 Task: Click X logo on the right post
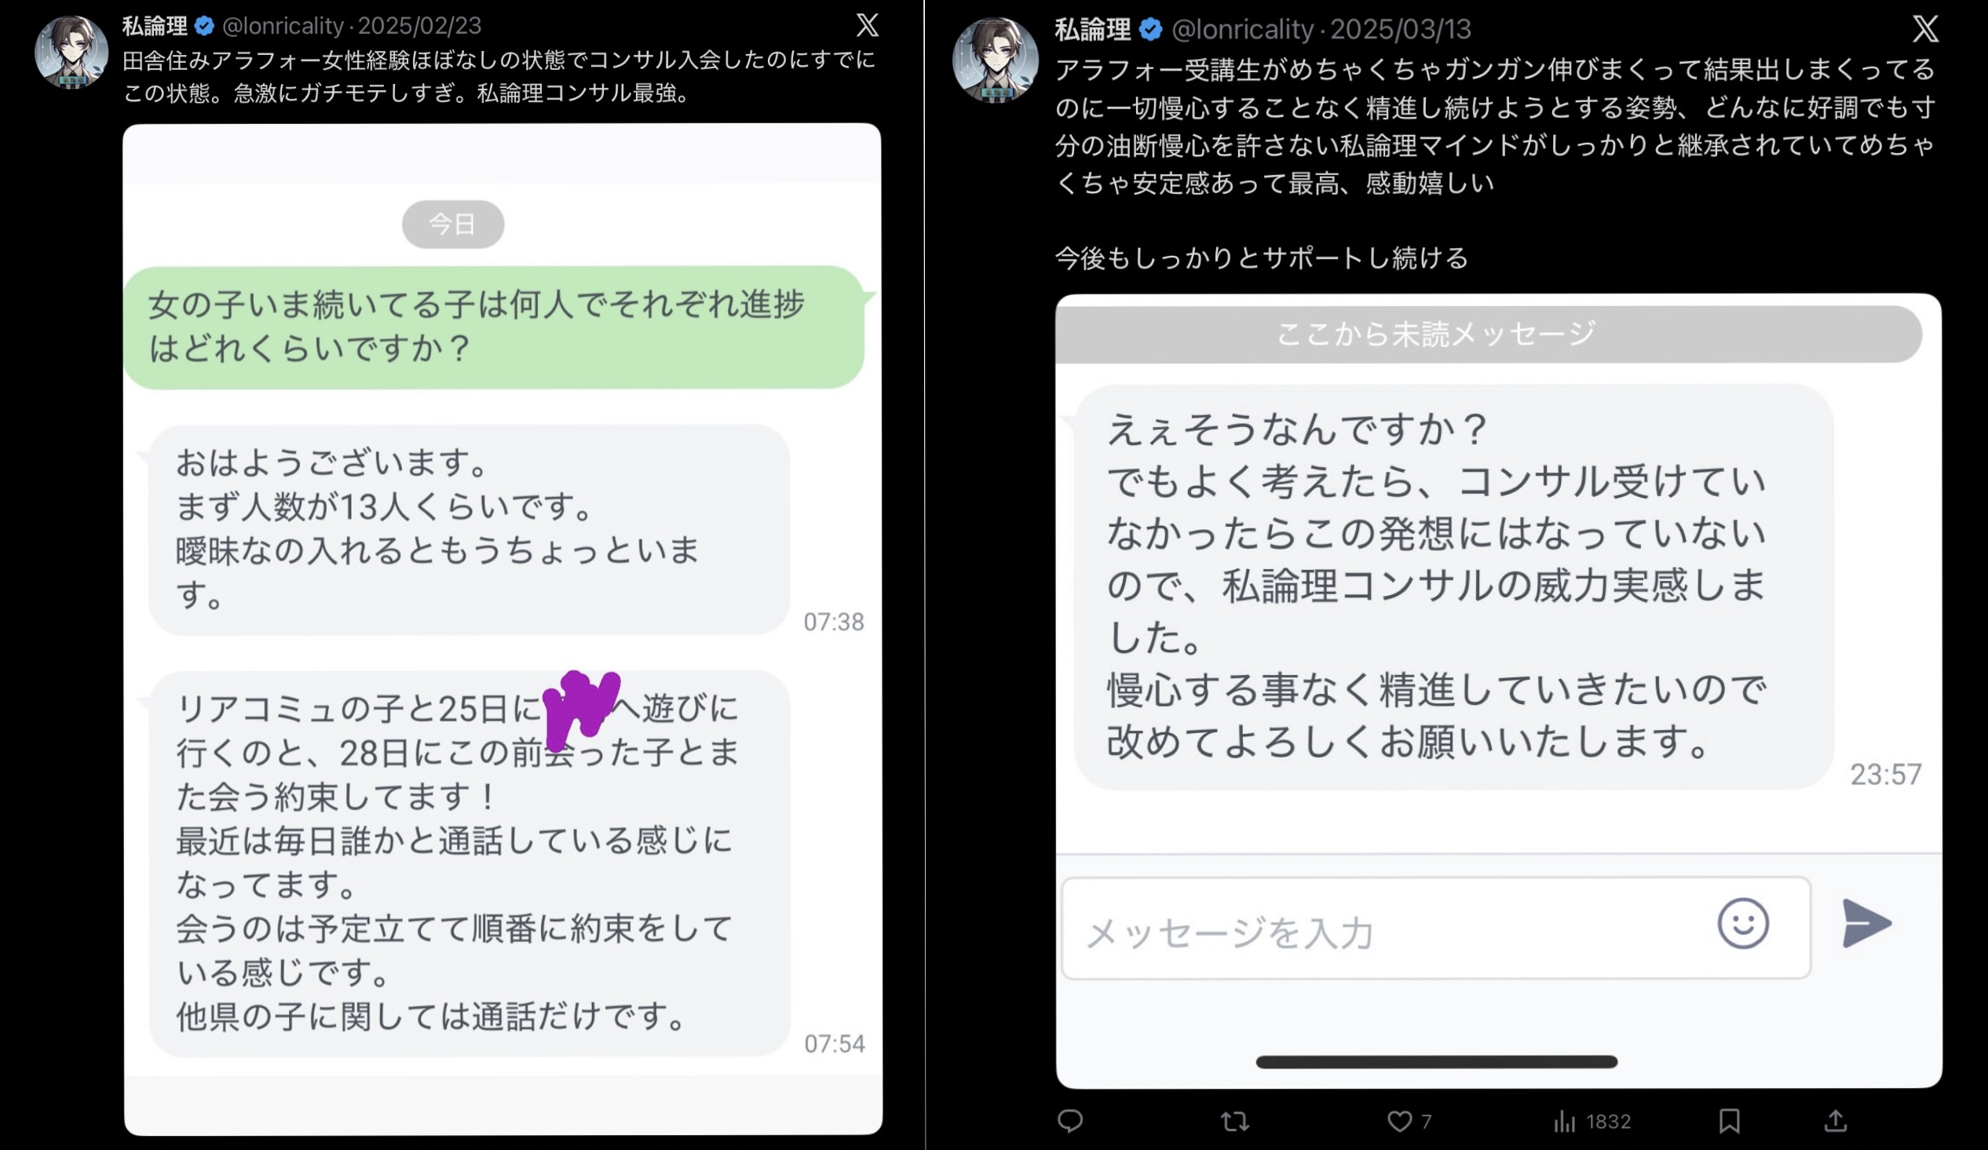pos(1925,29)
